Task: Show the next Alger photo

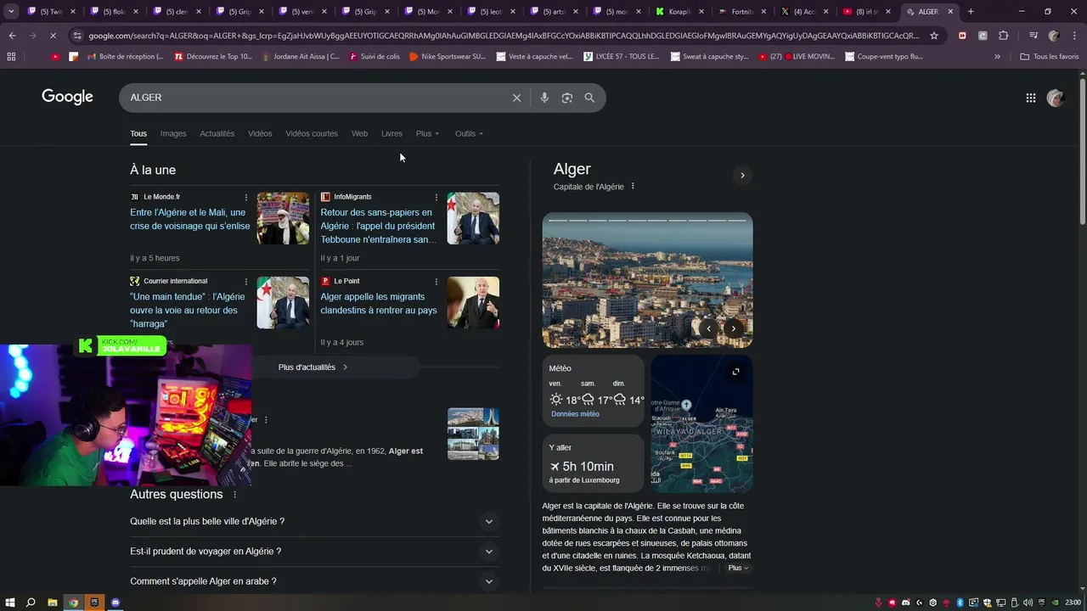Action: (x=734, y=328)
